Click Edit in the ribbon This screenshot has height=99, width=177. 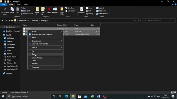tap(88, 11)
